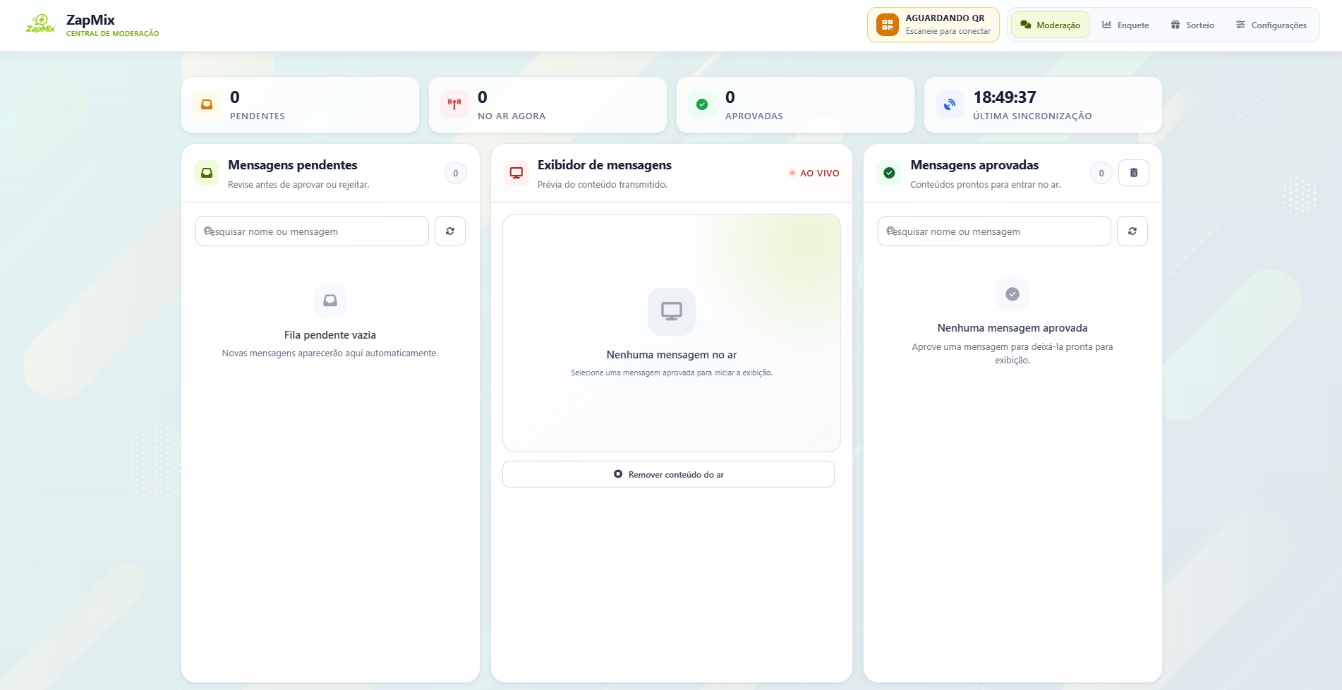Click the circle icon in Remover button
The height and width of the screenshot is (690, 1342).
618,474
